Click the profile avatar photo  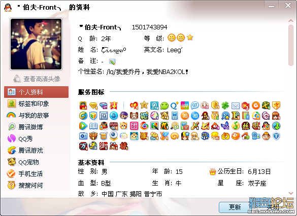36,44
